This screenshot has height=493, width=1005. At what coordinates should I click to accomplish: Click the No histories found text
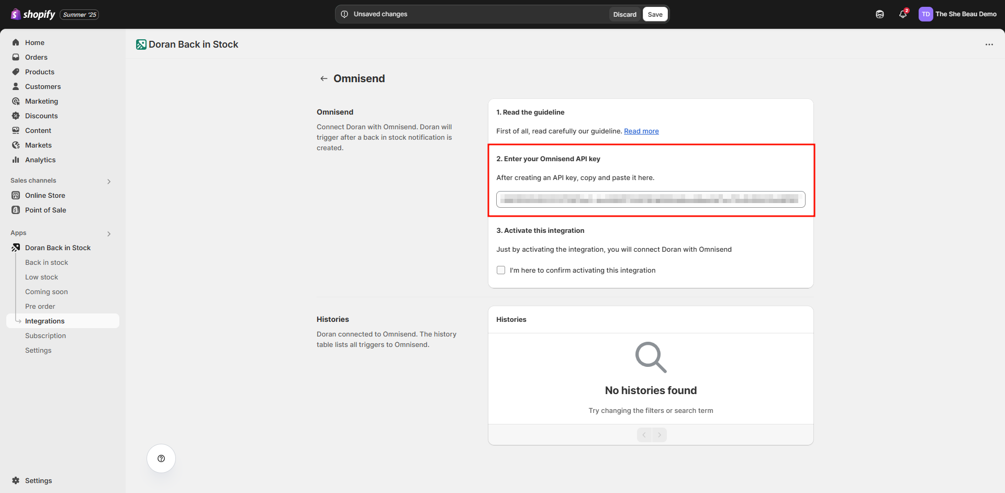click(x=651, y=390)
